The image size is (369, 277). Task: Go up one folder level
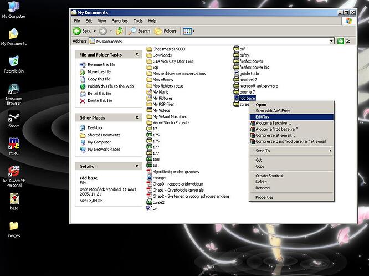pos(120,31)
